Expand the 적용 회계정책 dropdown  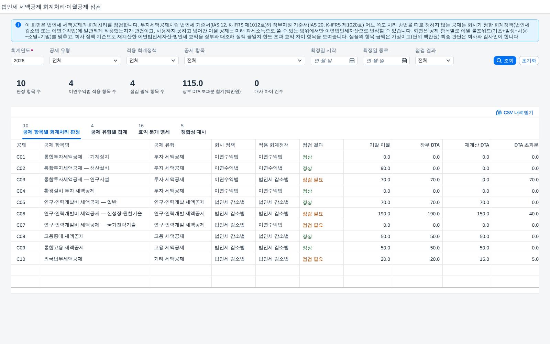click(152, 61)
